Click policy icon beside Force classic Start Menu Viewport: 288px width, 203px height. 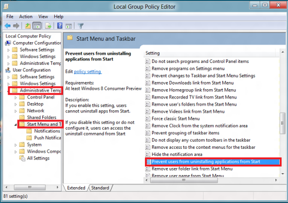[x=148, y=119]
